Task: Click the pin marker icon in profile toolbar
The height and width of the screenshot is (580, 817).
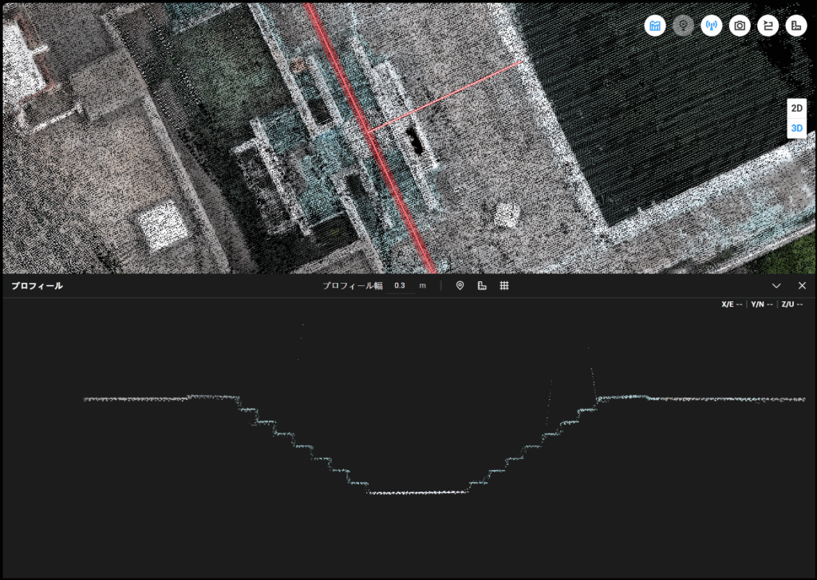Action: (x=460, y=286)
